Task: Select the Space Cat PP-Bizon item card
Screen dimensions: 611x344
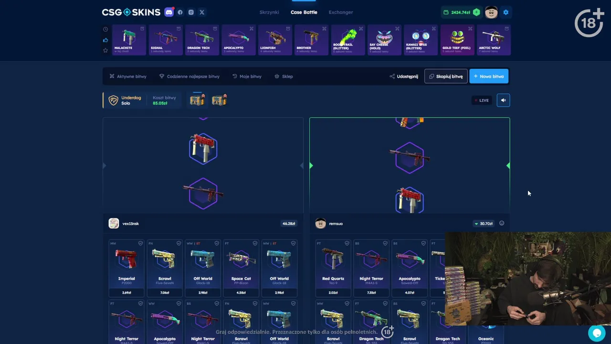Action: point(241,268)
